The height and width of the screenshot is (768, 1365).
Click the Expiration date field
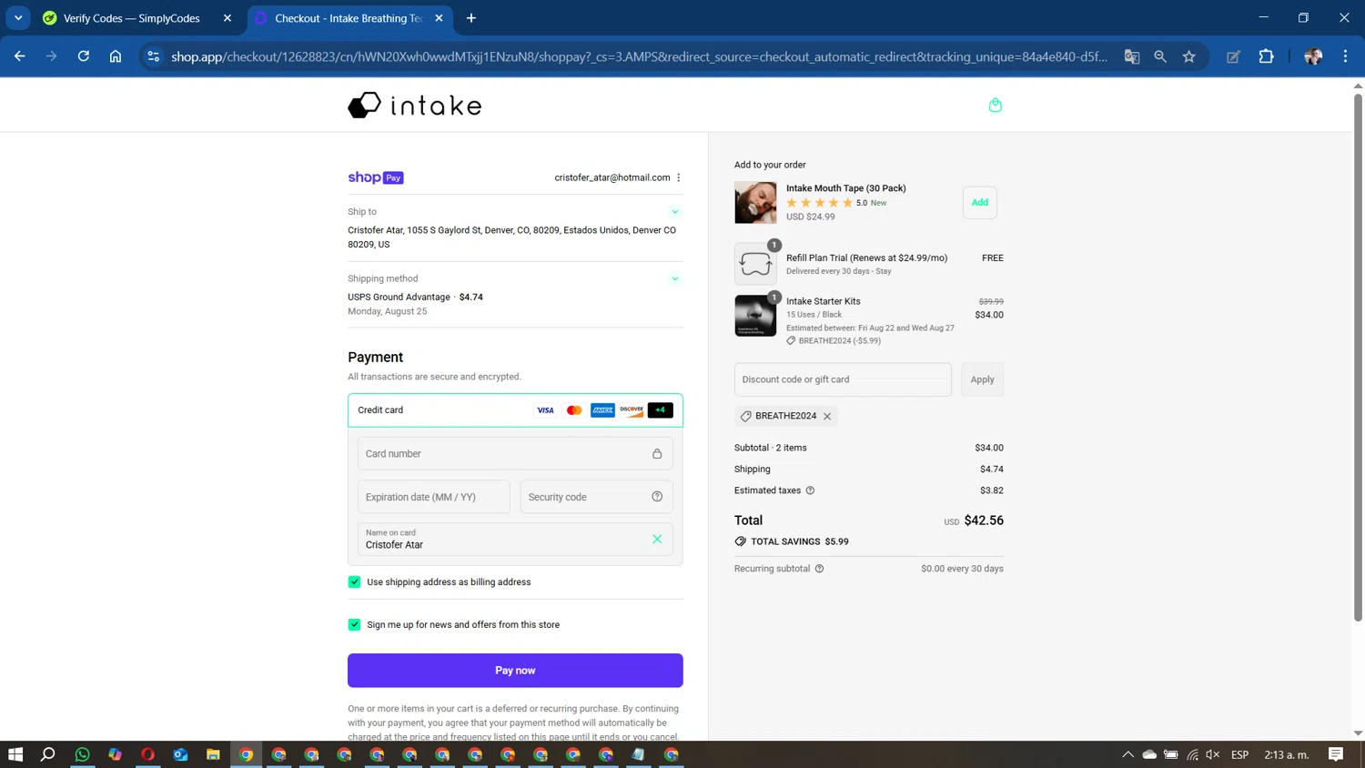(x=434, y=497)
